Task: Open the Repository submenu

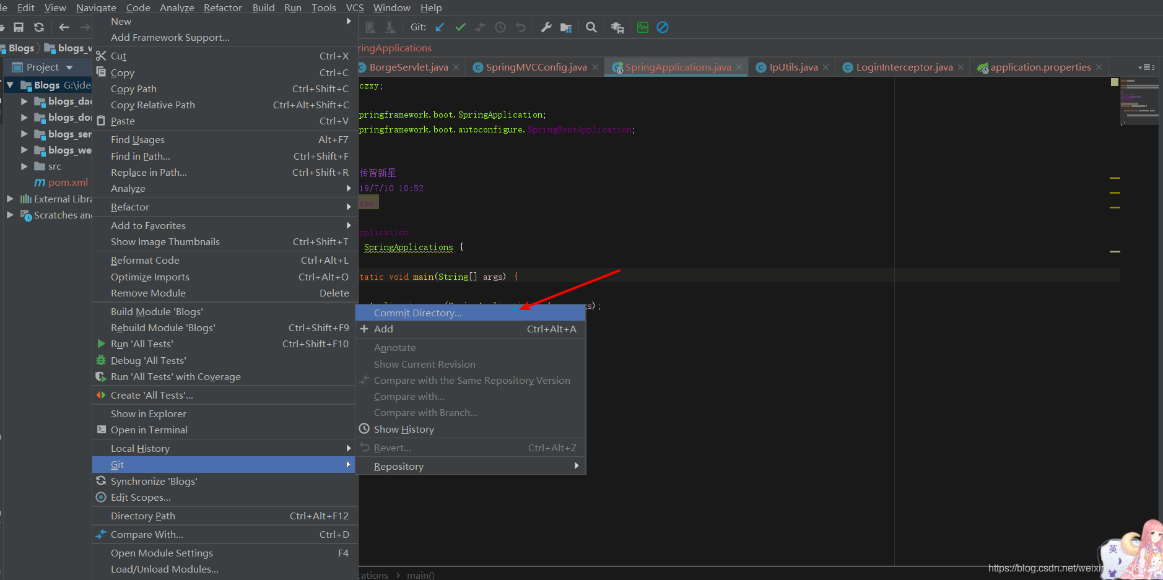Action: 471,466
